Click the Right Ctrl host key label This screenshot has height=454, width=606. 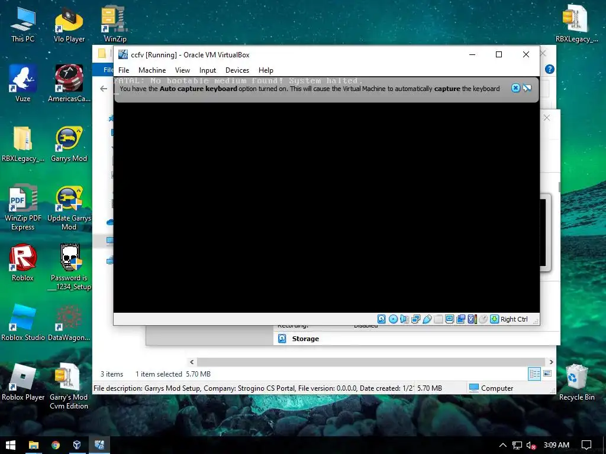(x=514, y=319)
